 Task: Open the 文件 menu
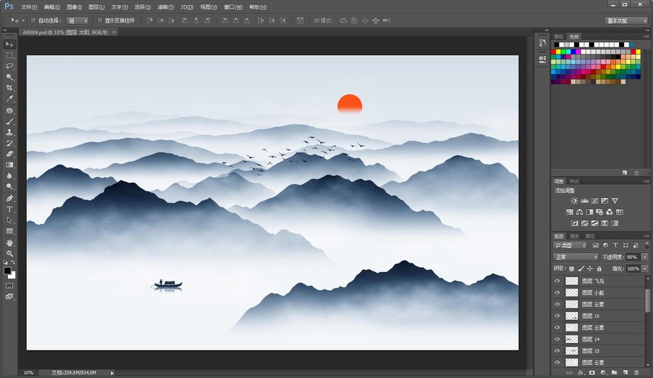[29, 7]
